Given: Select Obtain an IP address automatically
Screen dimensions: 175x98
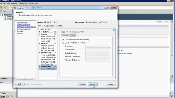Looking at the screenshot, I should click(63, 40).
